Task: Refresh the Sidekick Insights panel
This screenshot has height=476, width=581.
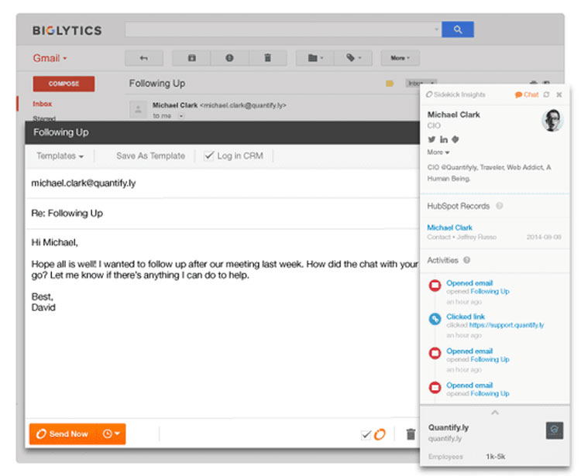Action: pos(546,94)
